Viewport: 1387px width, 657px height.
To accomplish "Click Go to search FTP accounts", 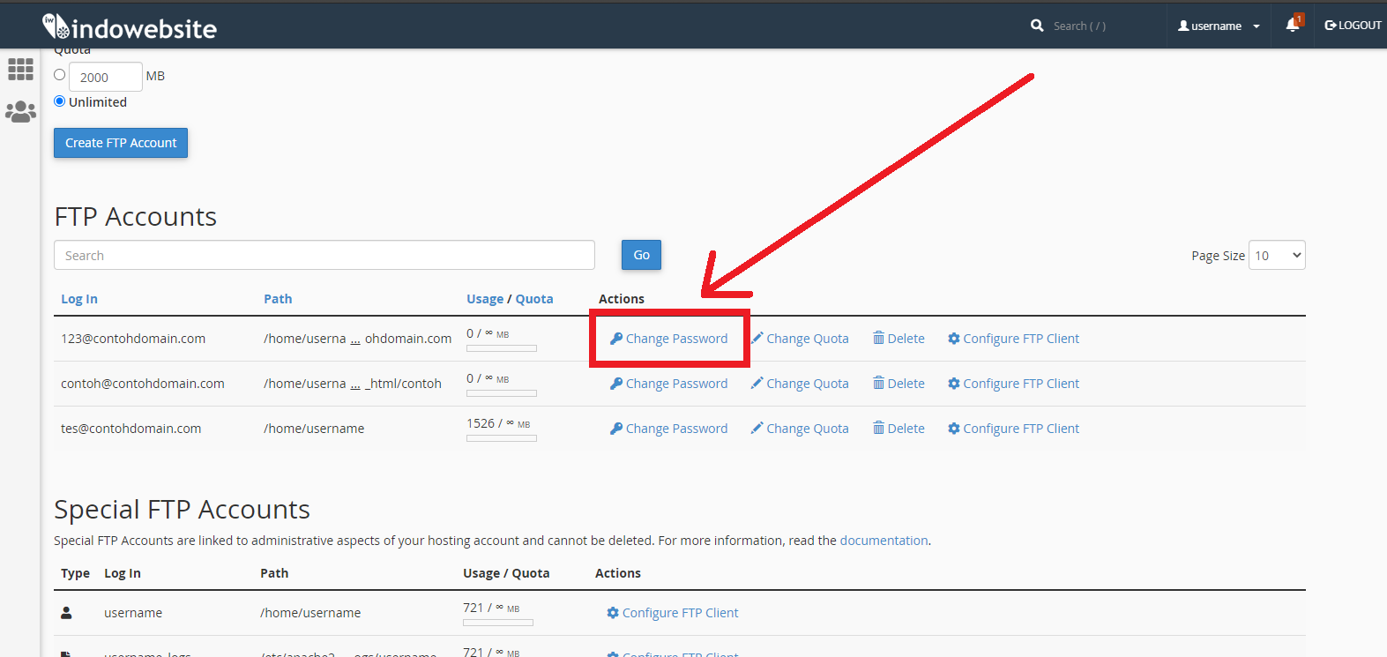I will click(641, 255).
